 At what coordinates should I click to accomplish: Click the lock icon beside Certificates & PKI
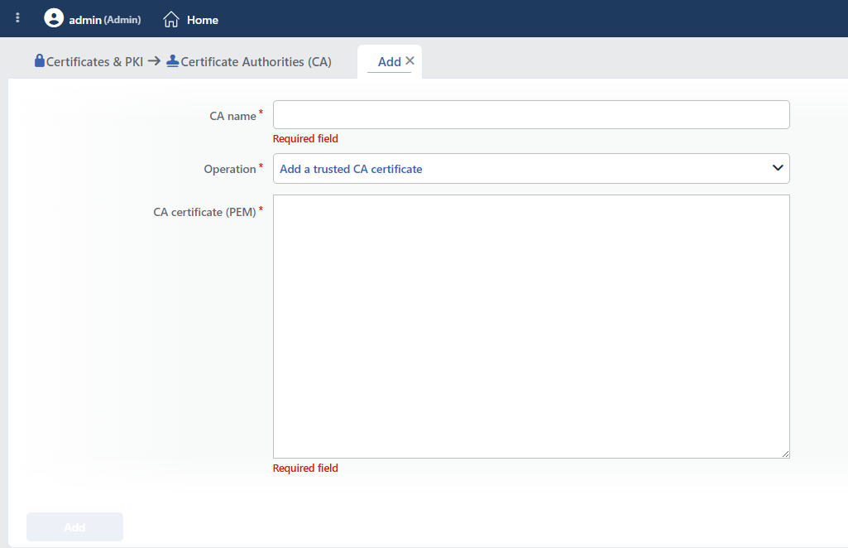[40, 60]
